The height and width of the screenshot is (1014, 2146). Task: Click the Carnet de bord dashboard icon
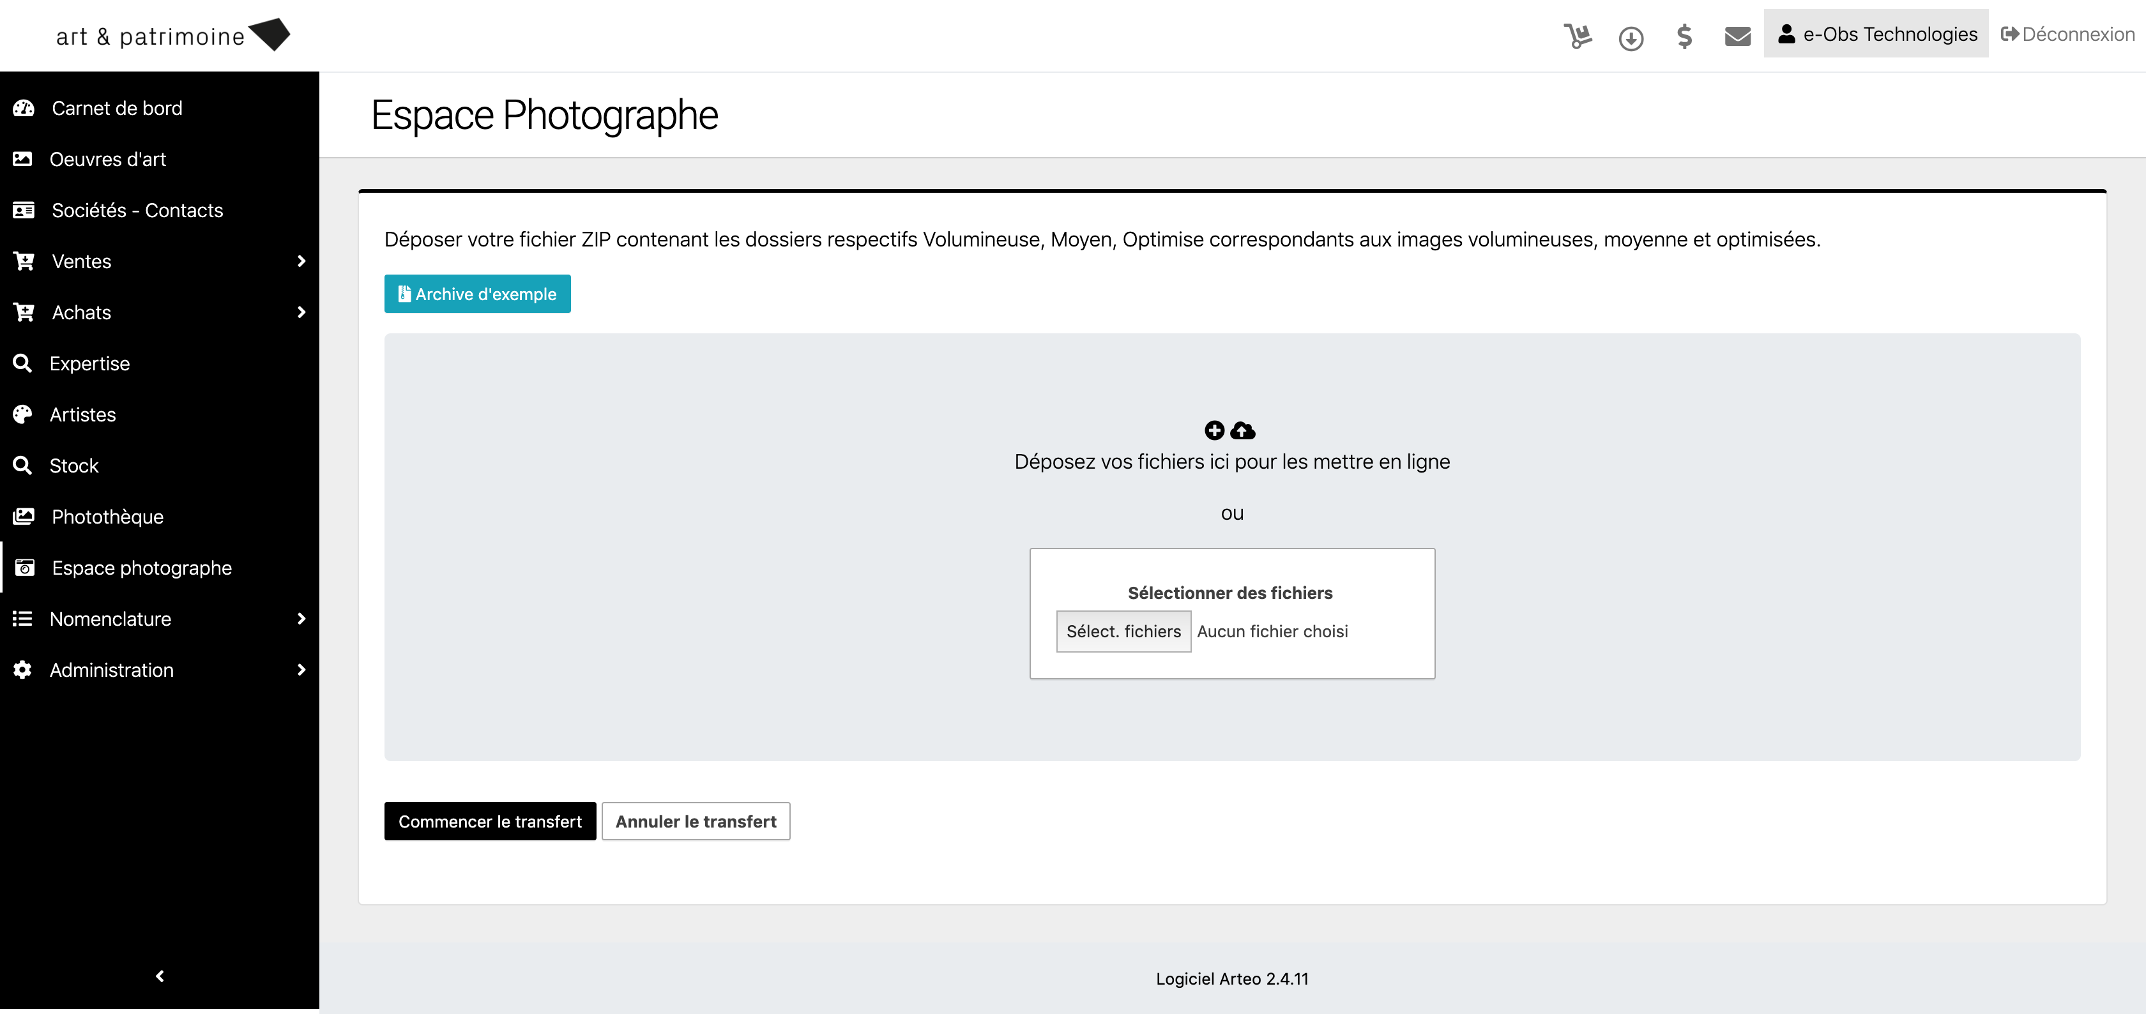click(x=24, y=107)
